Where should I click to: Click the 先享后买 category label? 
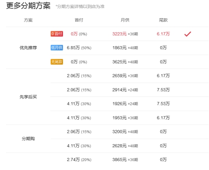click(x=28, y=97)
